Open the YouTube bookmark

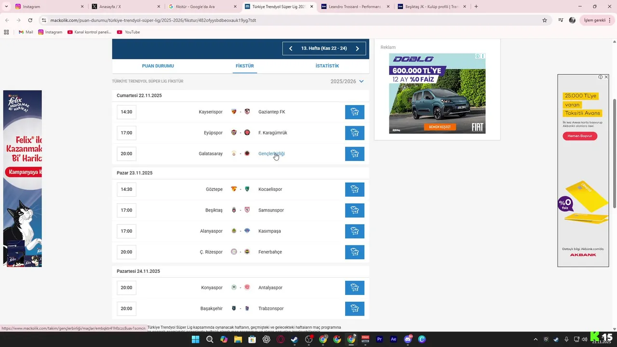tap(128, 32)
